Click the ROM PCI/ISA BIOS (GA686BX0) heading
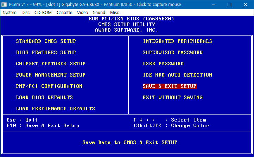 [131, 19]
